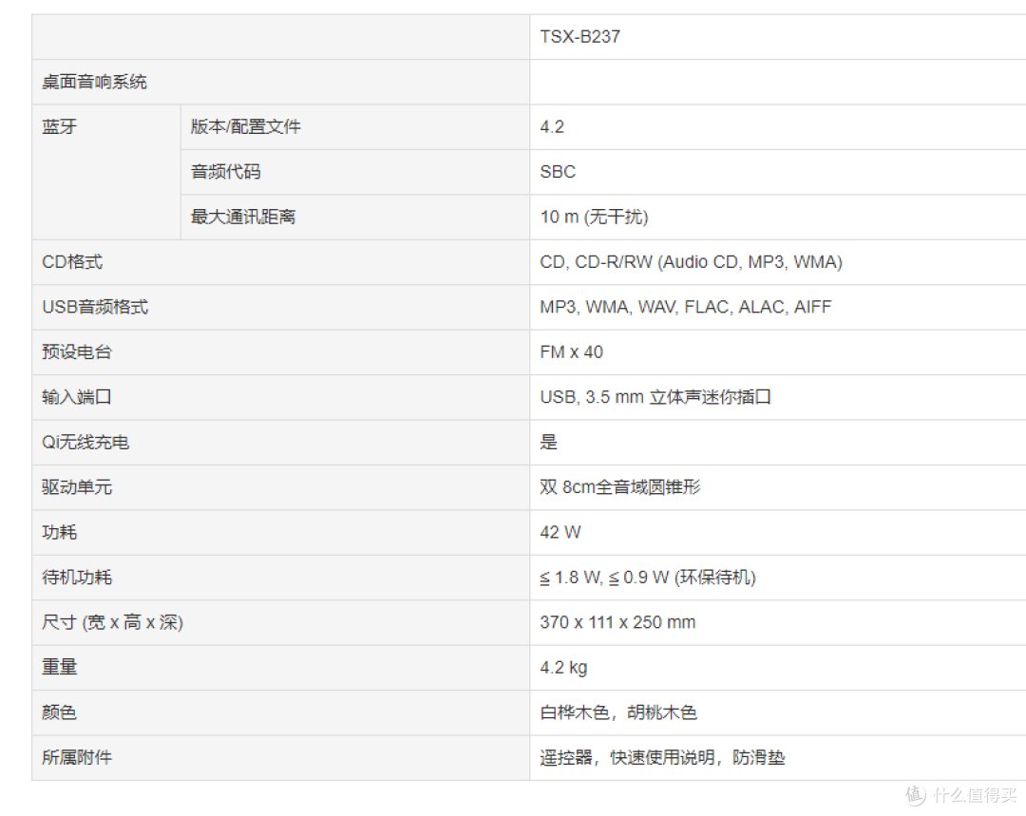Click the 音频代码 label

coord(226,171)
